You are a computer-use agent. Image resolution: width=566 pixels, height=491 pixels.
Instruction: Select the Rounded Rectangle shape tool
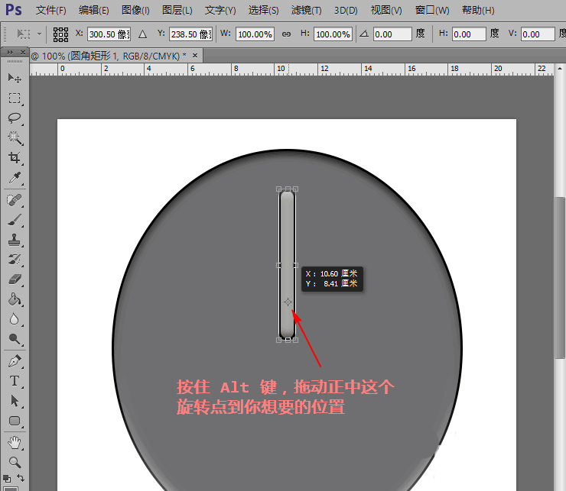[x=15, y=421]
